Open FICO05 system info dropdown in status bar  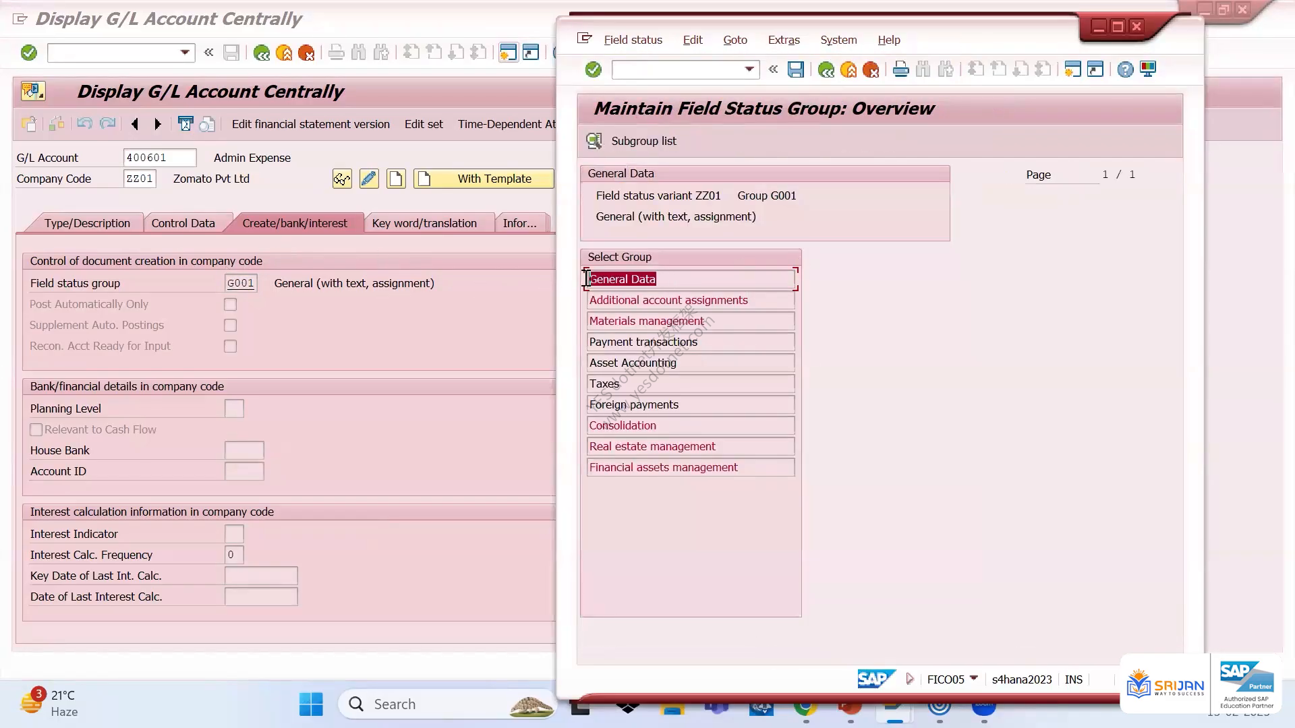click(x=973, y=678)
